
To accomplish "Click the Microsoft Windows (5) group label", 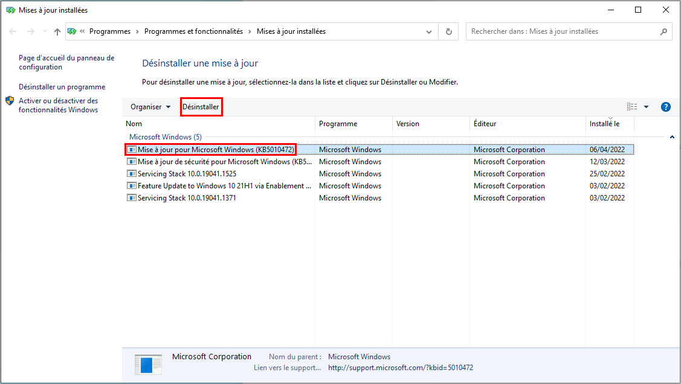I will (166, 137).
